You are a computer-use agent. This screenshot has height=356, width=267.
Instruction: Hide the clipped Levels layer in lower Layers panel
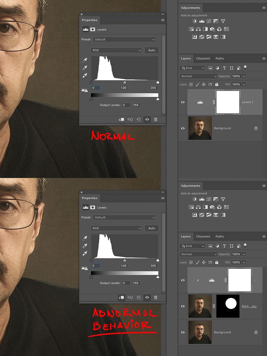coord(183,280)
